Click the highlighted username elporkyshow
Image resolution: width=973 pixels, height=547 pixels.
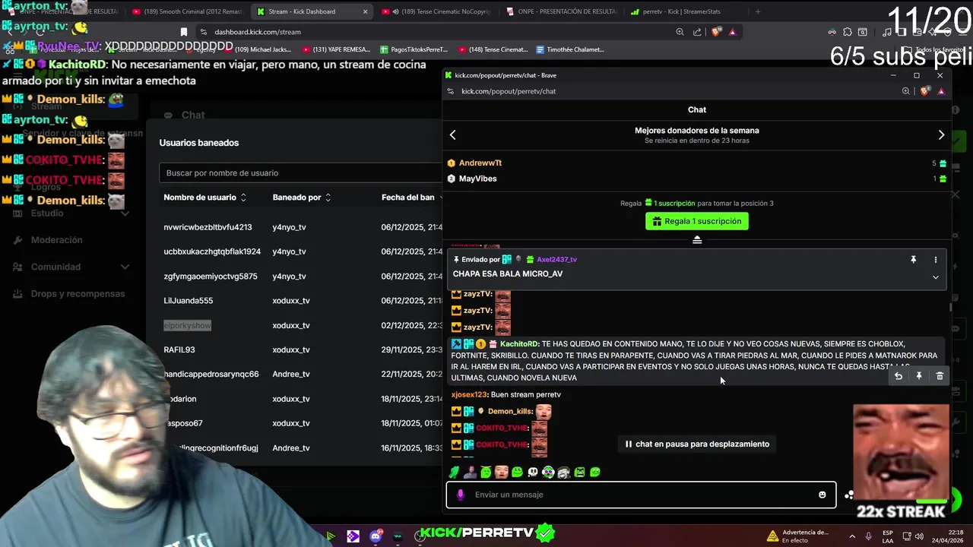pyautogui.click(x=187, y=325)
